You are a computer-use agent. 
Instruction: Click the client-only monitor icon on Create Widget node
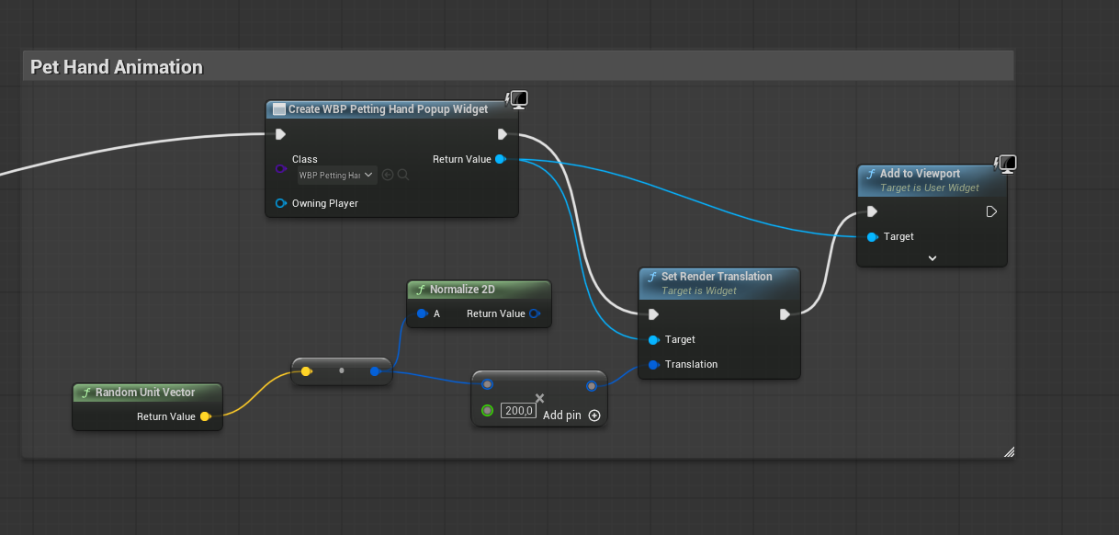[x=518, y=99]
